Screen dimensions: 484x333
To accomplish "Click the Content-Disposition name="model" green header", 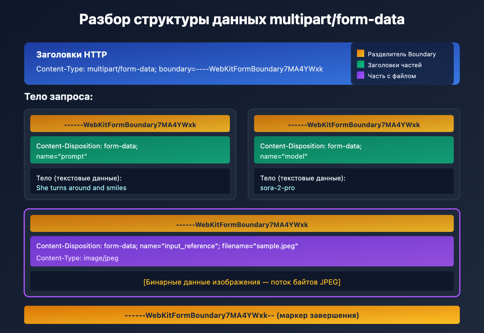I will 354,150.
